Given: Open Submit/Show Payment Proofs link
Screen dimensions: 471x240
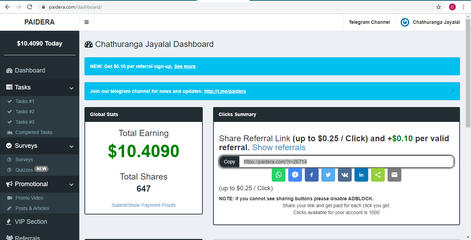Looking at the screenshot, I should [x=143, y=205].
